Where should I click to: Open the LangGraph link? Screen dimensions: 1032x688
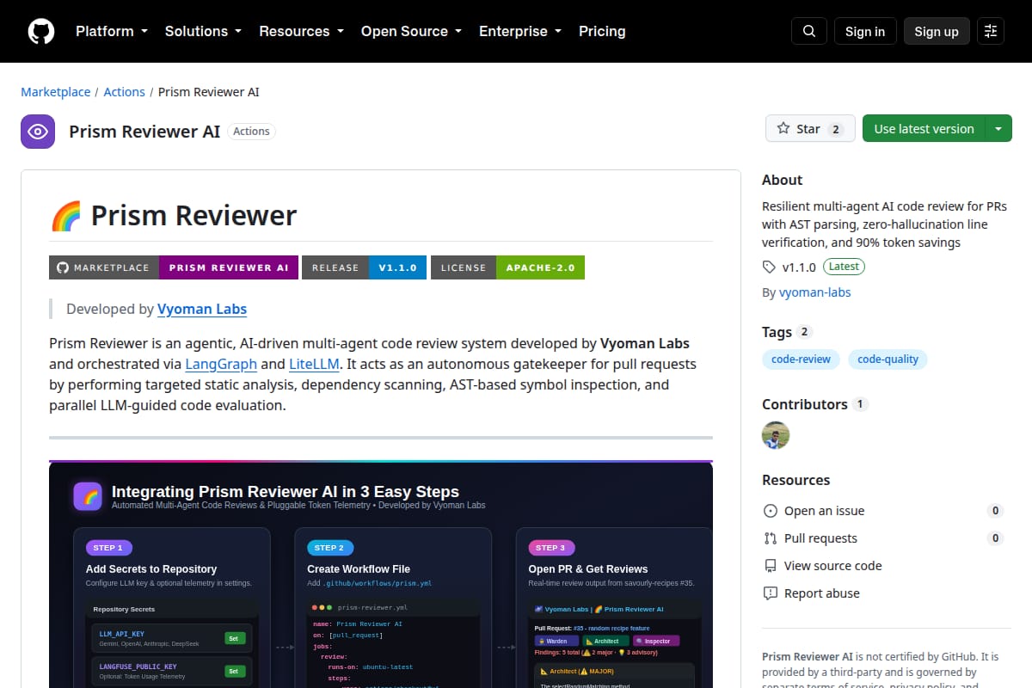221,364
